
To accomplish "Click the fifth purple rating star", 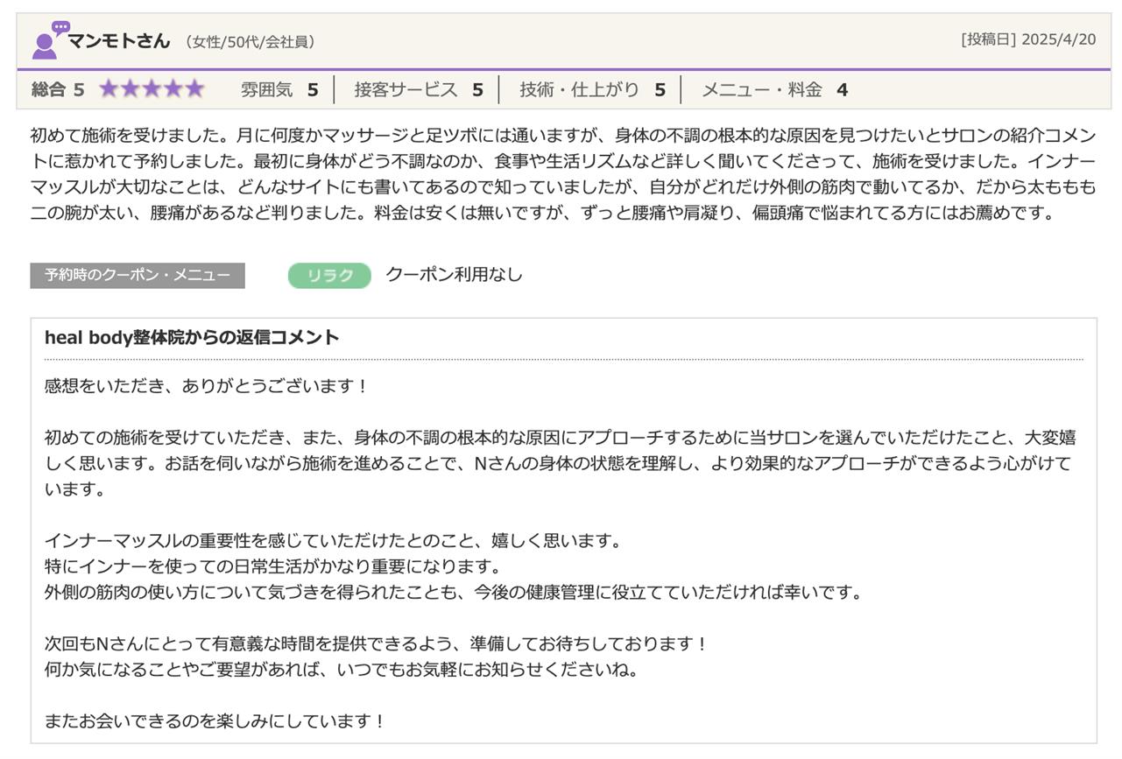I will tap(194, 89).
